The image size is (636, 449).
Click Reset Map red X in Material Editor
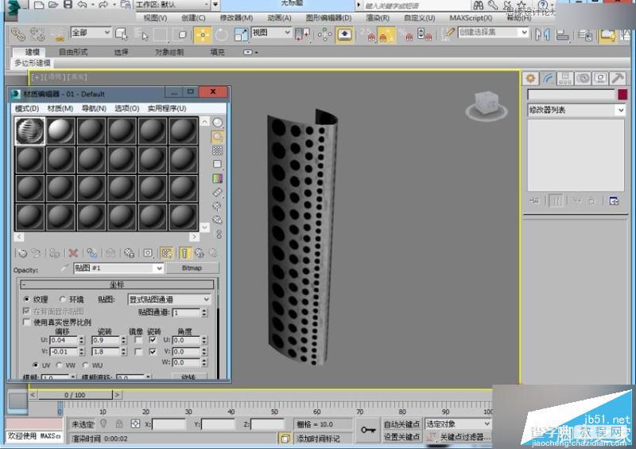point(73,253)
